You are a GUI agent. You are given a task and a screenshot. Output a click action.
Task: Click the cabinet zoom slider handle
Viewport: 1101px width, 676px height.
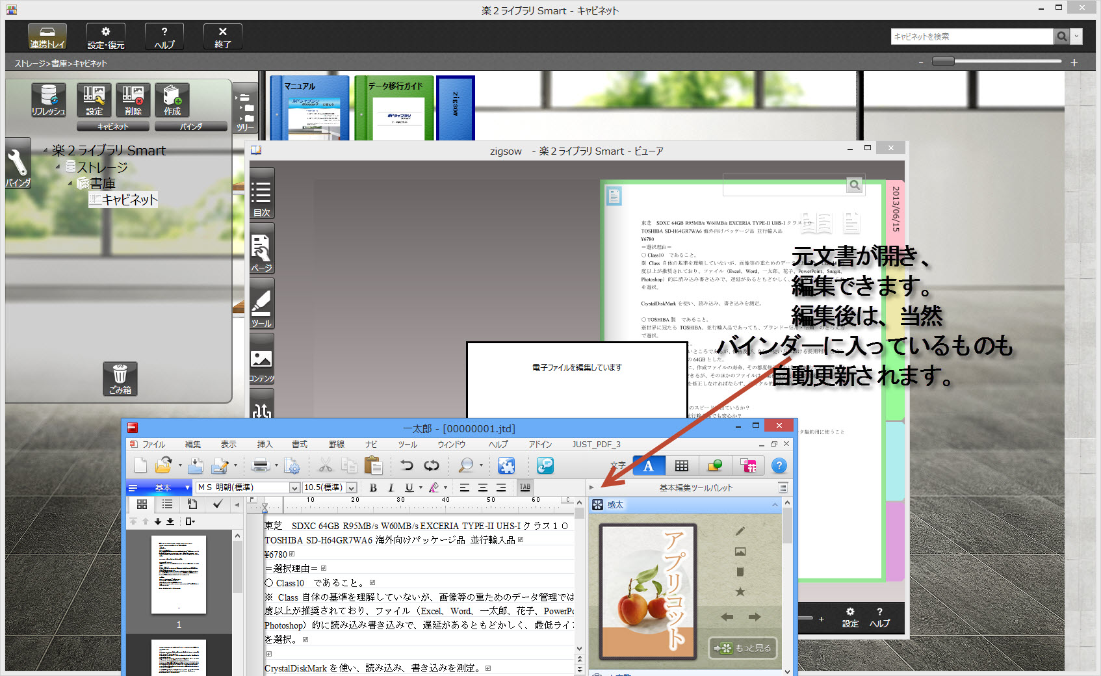(x=943, y=62)
